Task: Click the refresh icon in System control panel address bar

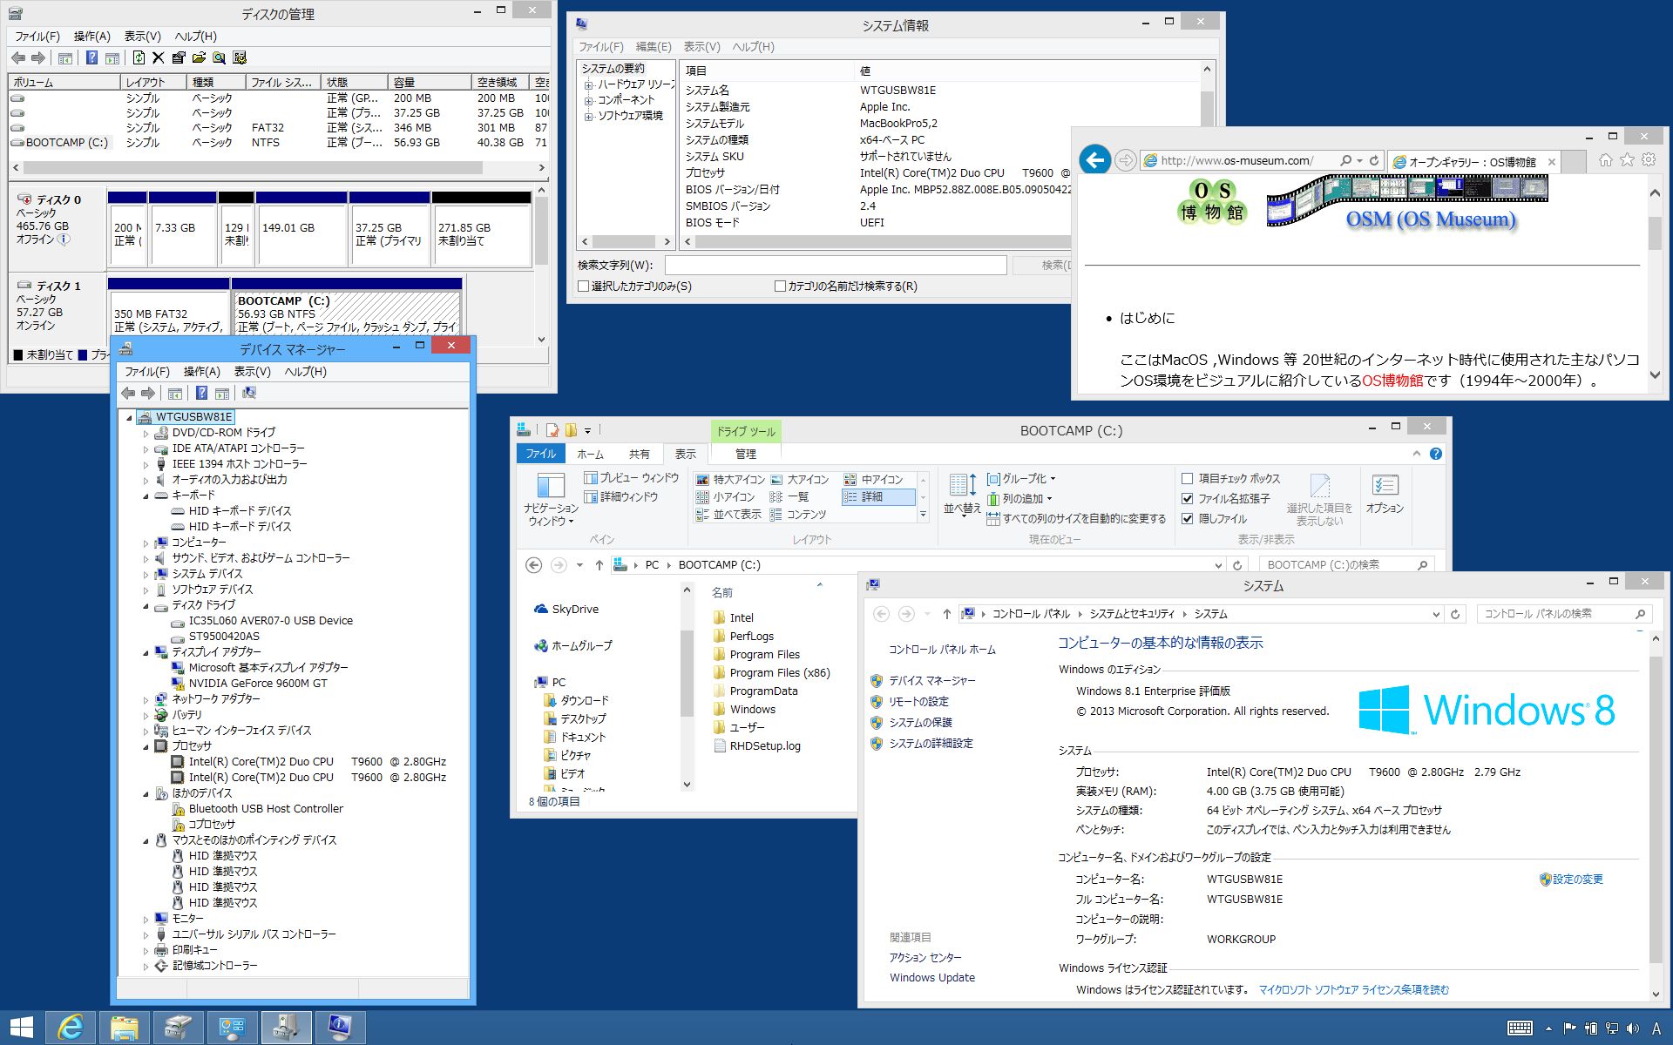Action: tap(1455, 614)
